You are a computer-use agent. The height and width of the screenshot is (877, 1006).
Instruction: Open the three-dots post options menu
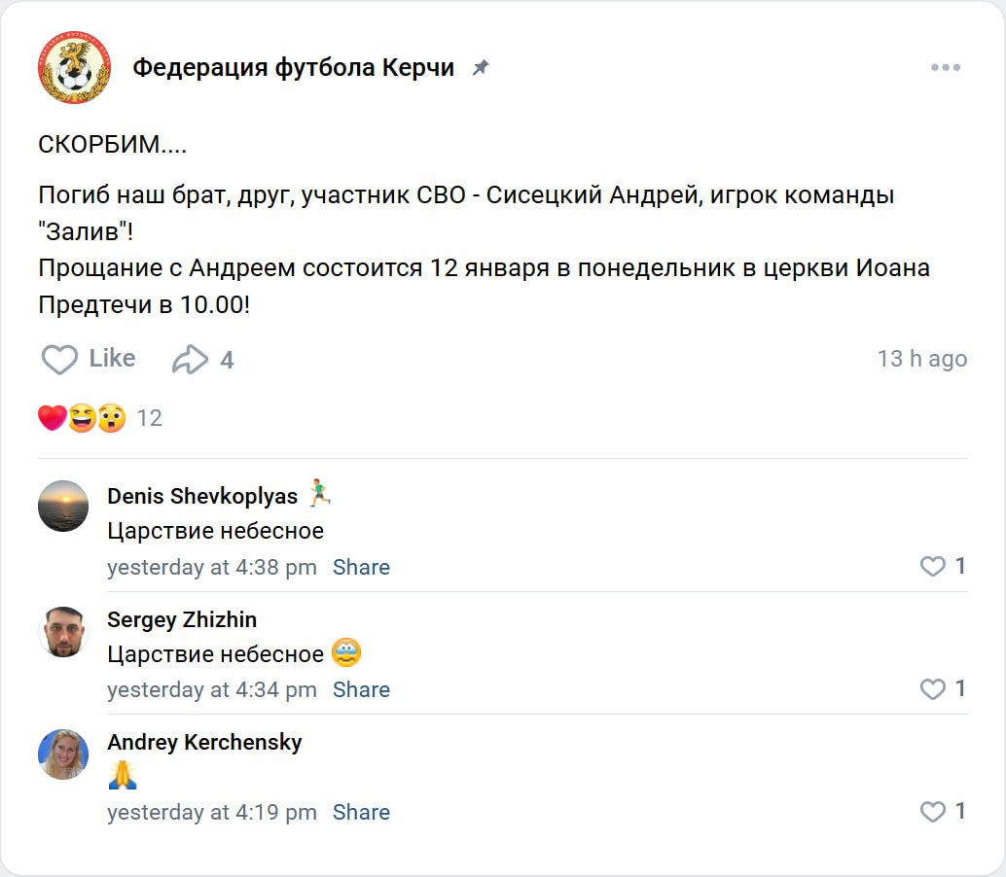[x=945, y=68]
